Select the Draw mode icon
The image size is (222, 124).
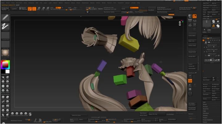coord(34,9)
